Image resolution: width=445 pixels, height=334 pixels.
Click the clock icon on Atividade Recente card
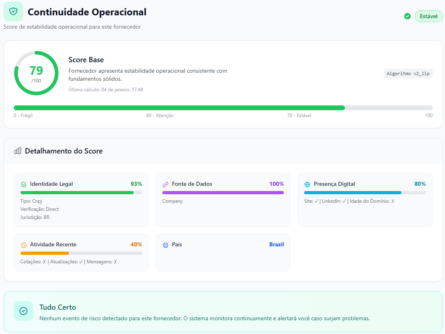24,244
